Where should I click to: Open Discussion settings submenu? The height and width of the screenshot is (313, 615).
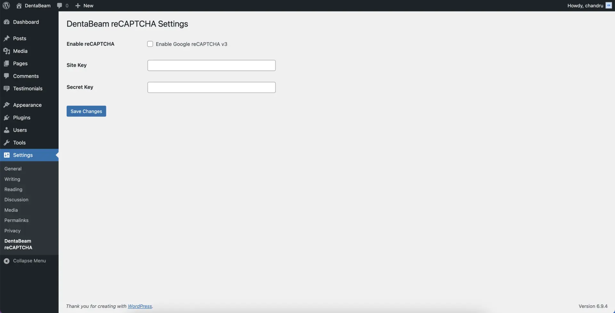16,200
